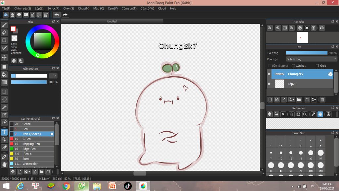Select the Magic Wand tool

click(x=4, y=107)
